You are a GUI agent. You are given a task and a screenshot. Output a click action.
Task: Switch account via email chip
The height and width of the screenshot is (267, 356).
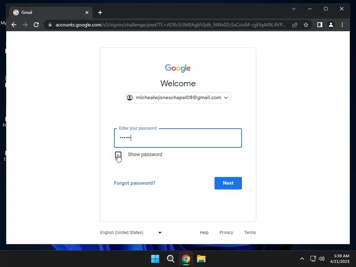coord(178,98)
